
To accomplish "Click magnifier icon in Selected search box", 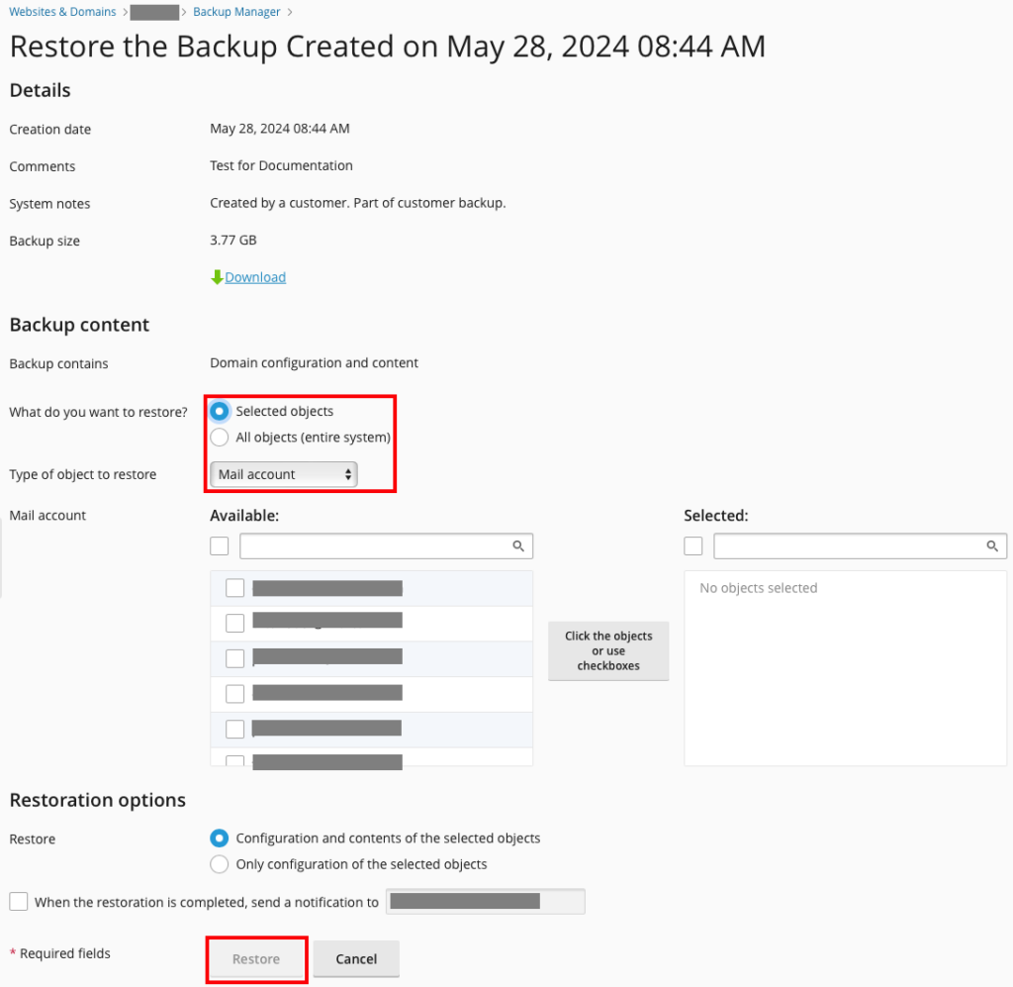I will (x=992, y=545).
